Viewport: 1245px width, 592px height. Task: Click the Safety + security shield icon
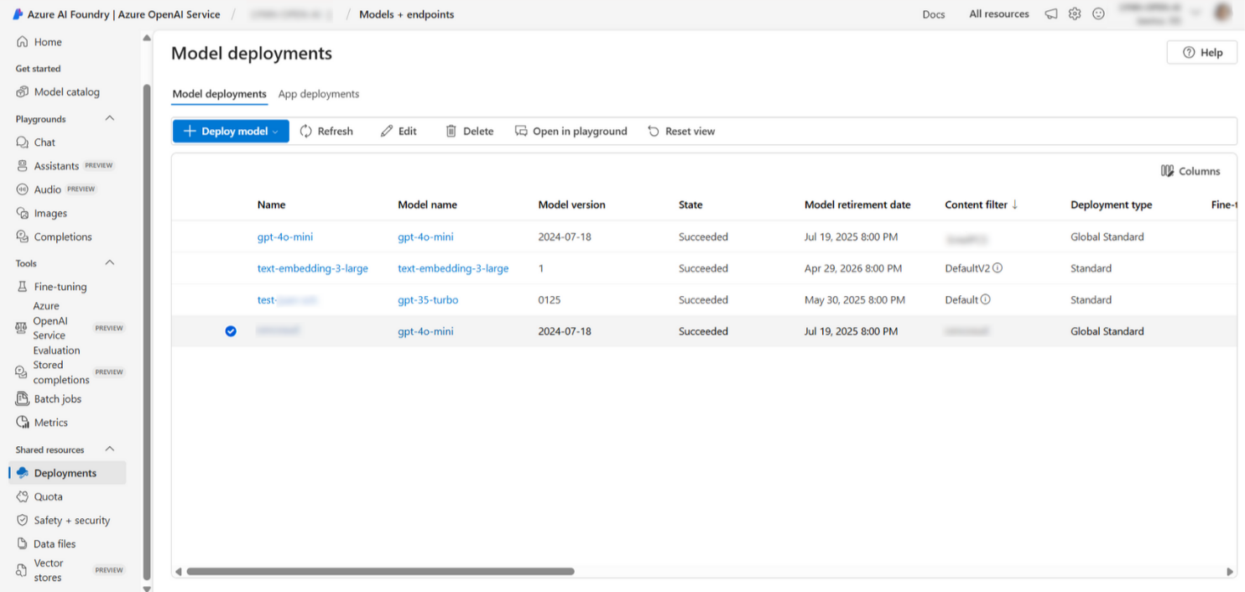pyautogui.click(x=23, y=520)
